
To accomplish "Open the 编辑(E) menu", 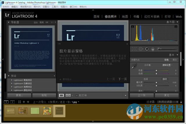I will click(x=15, y=7).
